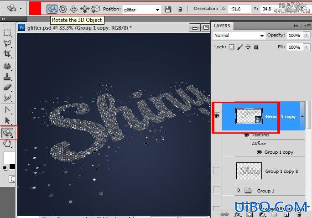The width and height of the screenshot is (312, 218).
Task: Add a layer mask
Action: [x=250, y=214]
